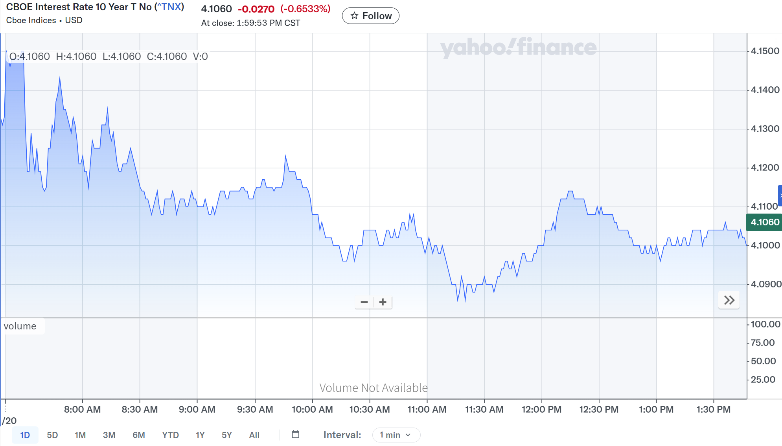Image resolution: width=782 pixels, height=446 pixels.
Task: Select the 1M time range
Action: coord(80,435)
